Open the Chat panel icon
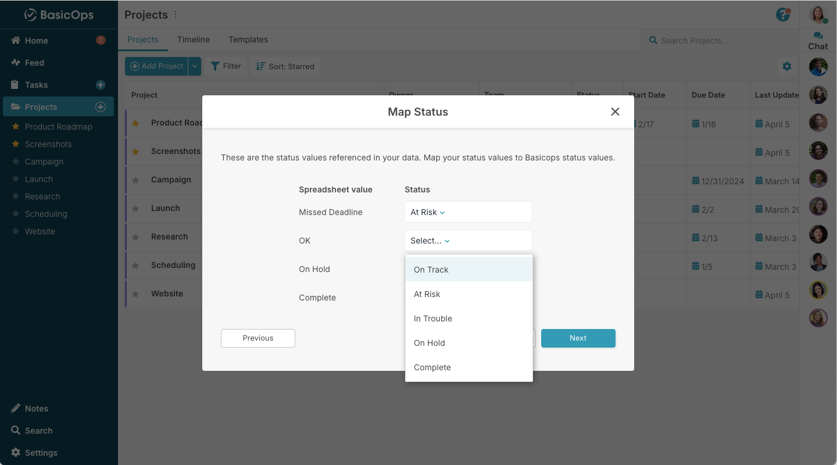837x465 pixels. [818, 41]
